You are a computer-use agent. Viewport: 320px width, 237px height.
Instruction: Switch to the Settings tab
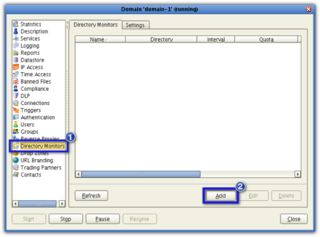click(135, 25)
